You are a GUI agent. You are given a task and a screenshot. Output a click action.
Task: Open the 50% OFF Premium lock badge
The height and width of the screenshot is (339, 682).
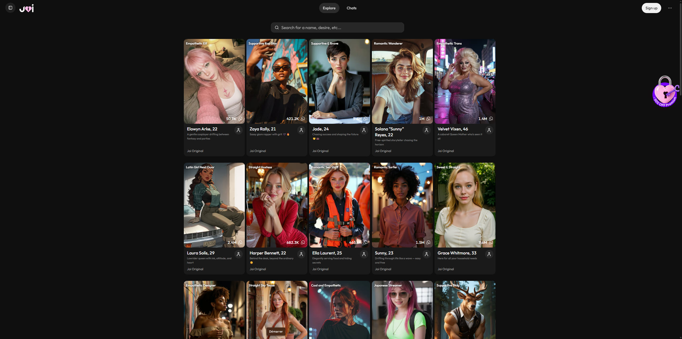665,92
